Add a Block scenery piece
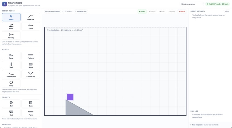This screenshot has width=232, height=128. click(31, 65)
